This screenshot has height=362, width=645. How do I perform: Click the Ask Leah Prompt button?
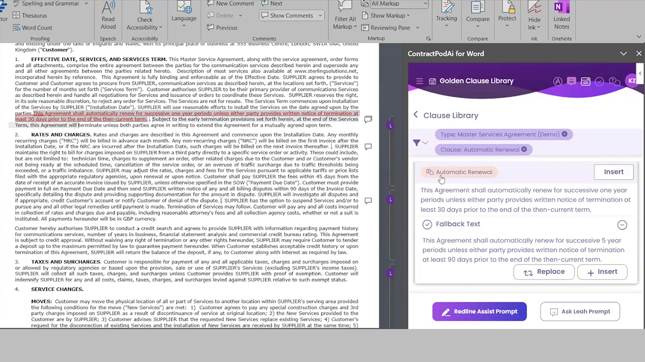click(579, 312)
